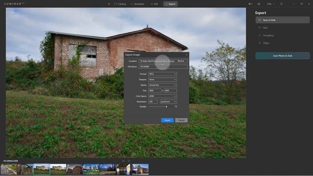
Task: Choose SmugMug export option
Action: 283,35
